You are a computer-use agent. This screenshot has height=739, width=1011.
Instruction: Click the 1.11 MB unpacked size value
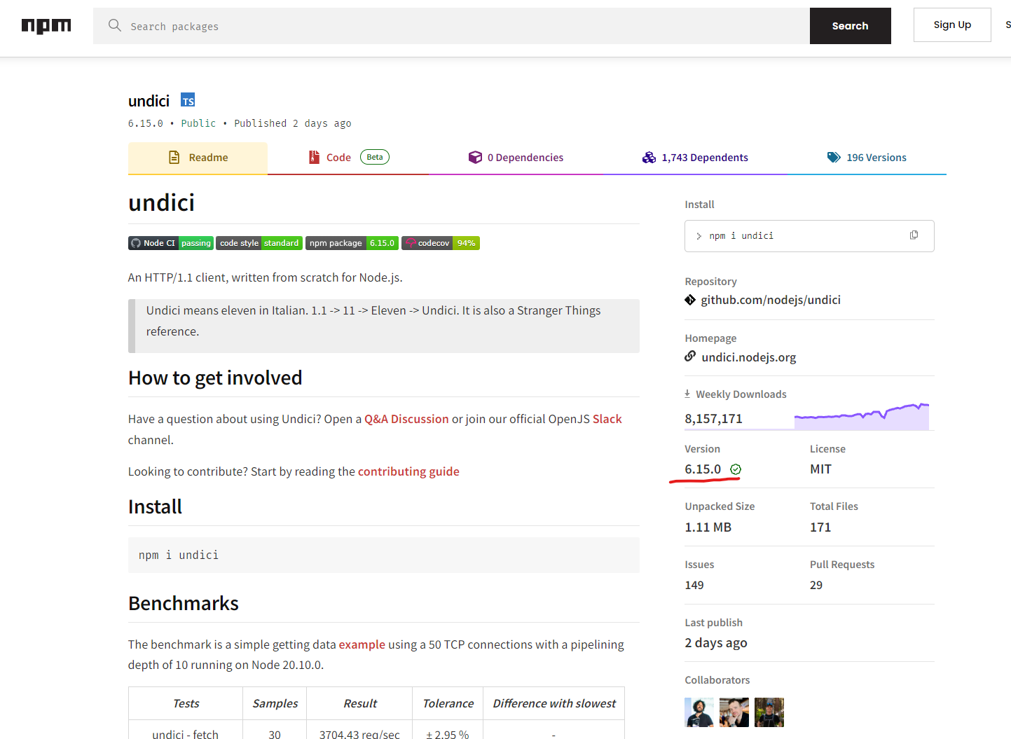click(708, 527)
